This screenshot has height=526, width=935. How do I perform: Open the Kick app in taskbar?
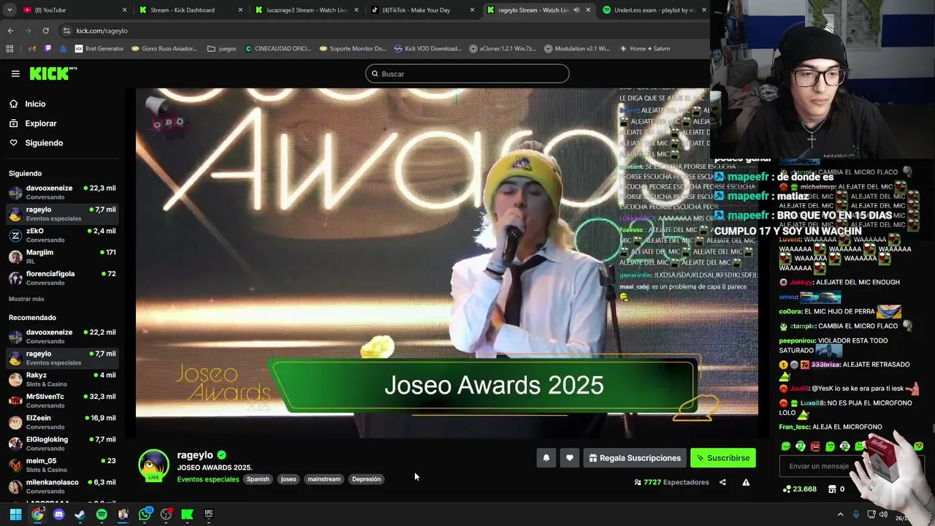(187, 514)
